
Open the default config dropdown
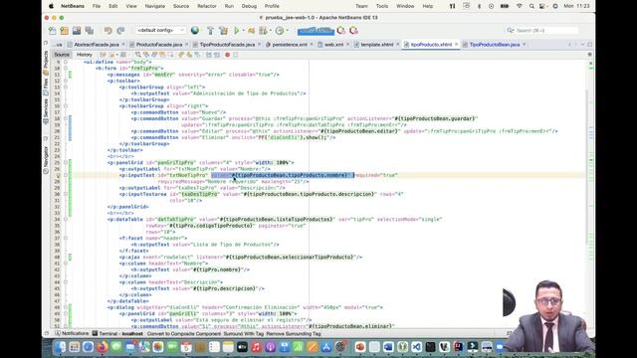pos(160,31)
